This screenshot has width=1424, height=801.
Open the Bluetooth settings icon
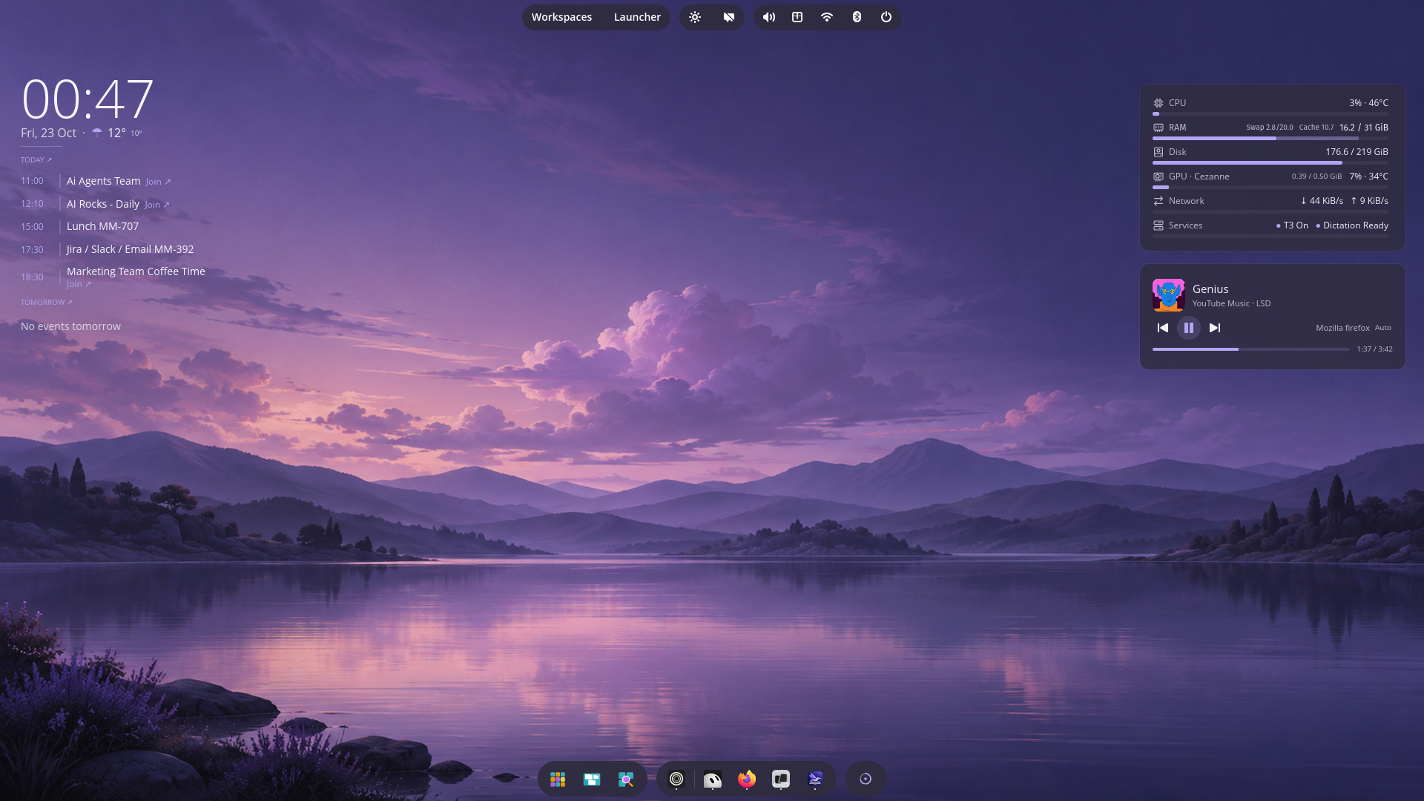pos(857,17)
